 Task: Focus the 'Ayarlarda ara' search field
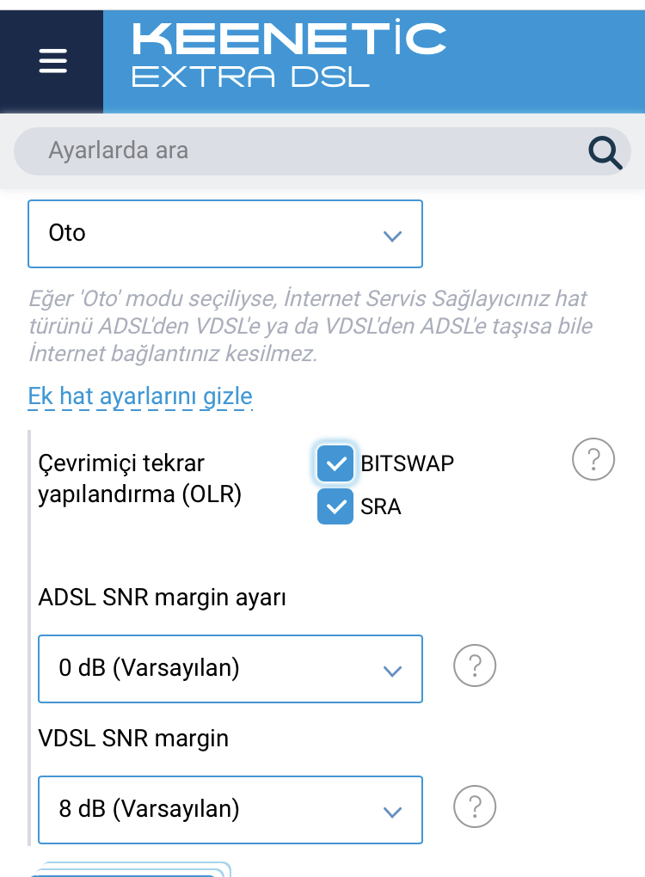click(x=322, y=151)
